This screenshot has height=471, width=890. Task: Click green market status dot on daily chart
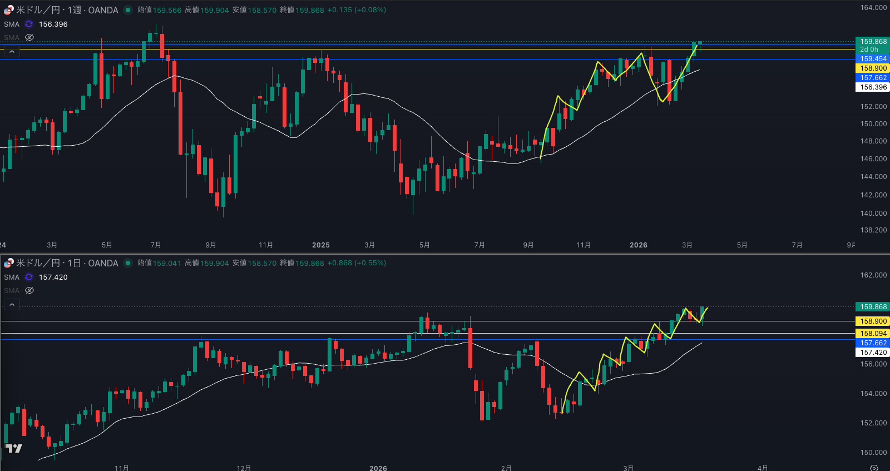coord(128,263)
